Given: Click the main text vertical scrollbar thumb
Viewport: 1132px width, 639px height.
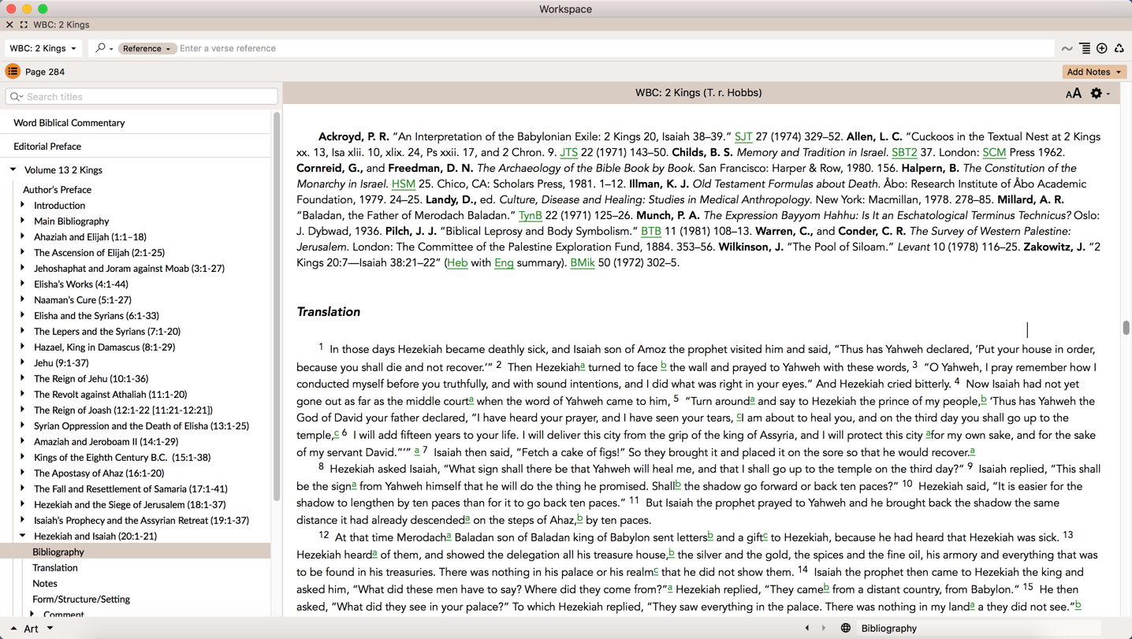Looking at the screenshot, I should click(1126, 328).
